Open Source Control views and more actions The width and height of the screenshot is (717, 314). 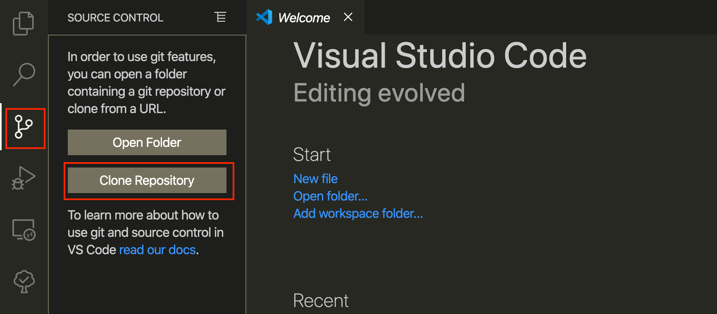(x=220, y=17)
